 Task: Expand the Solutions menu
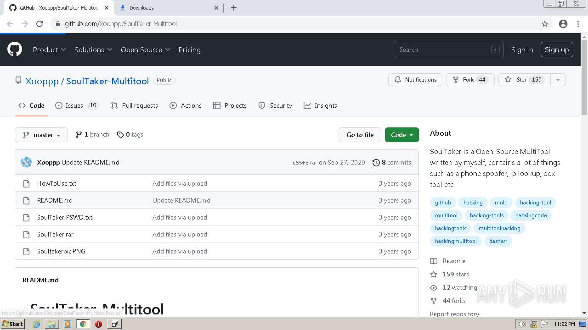click(93, 49)
